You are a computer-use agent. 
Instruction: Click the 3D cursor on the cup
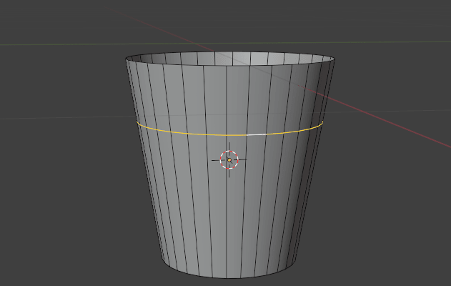229,159
